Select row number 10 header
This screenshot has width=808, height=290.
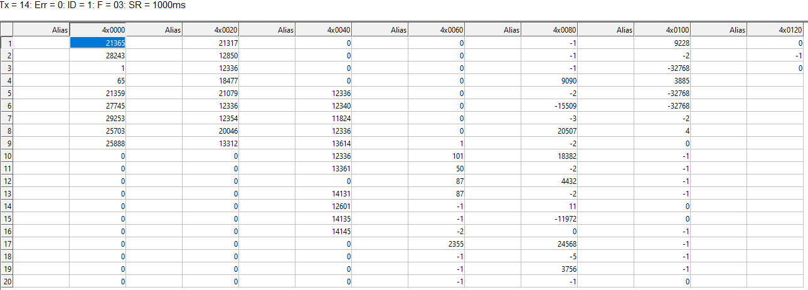click(x=7, y=156)
